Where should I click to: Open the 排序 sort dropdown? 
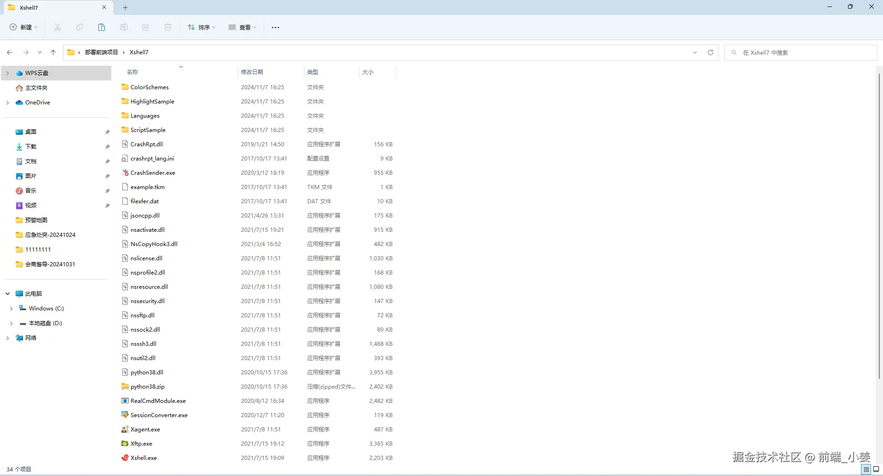coord(201,28)
